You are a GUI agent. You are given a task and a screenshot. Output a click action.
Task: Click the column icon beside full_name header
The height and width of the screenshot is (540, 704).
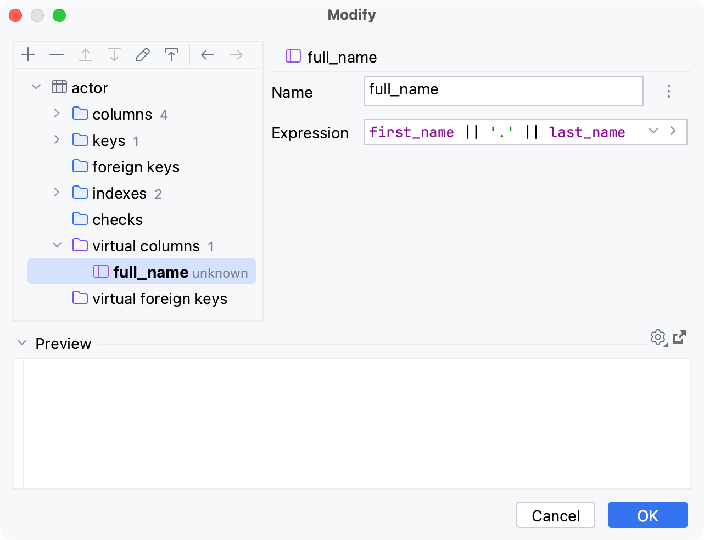(294, 57)
